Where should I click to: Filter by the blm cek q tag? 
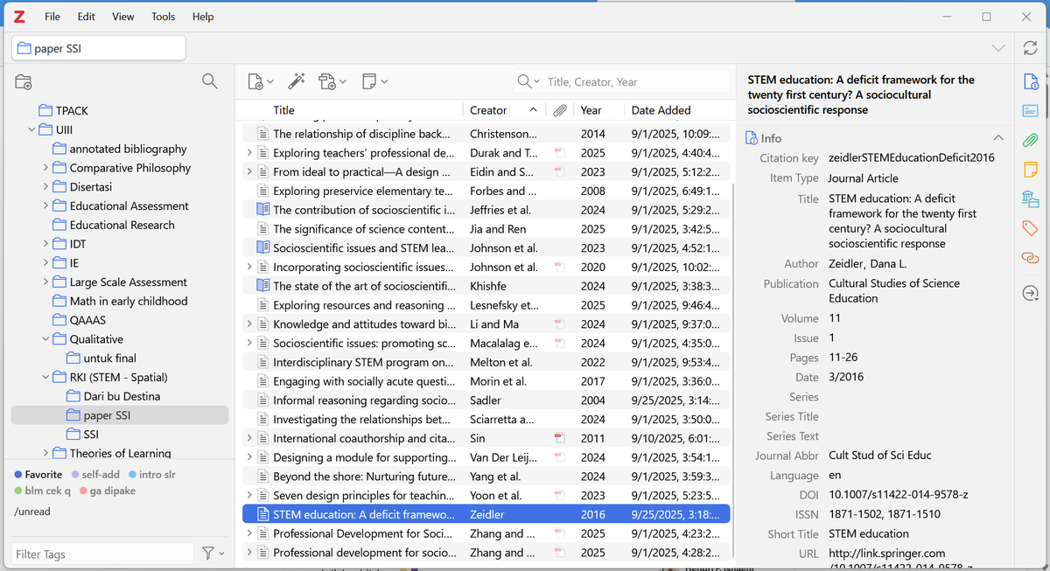(x=42, y=491)
